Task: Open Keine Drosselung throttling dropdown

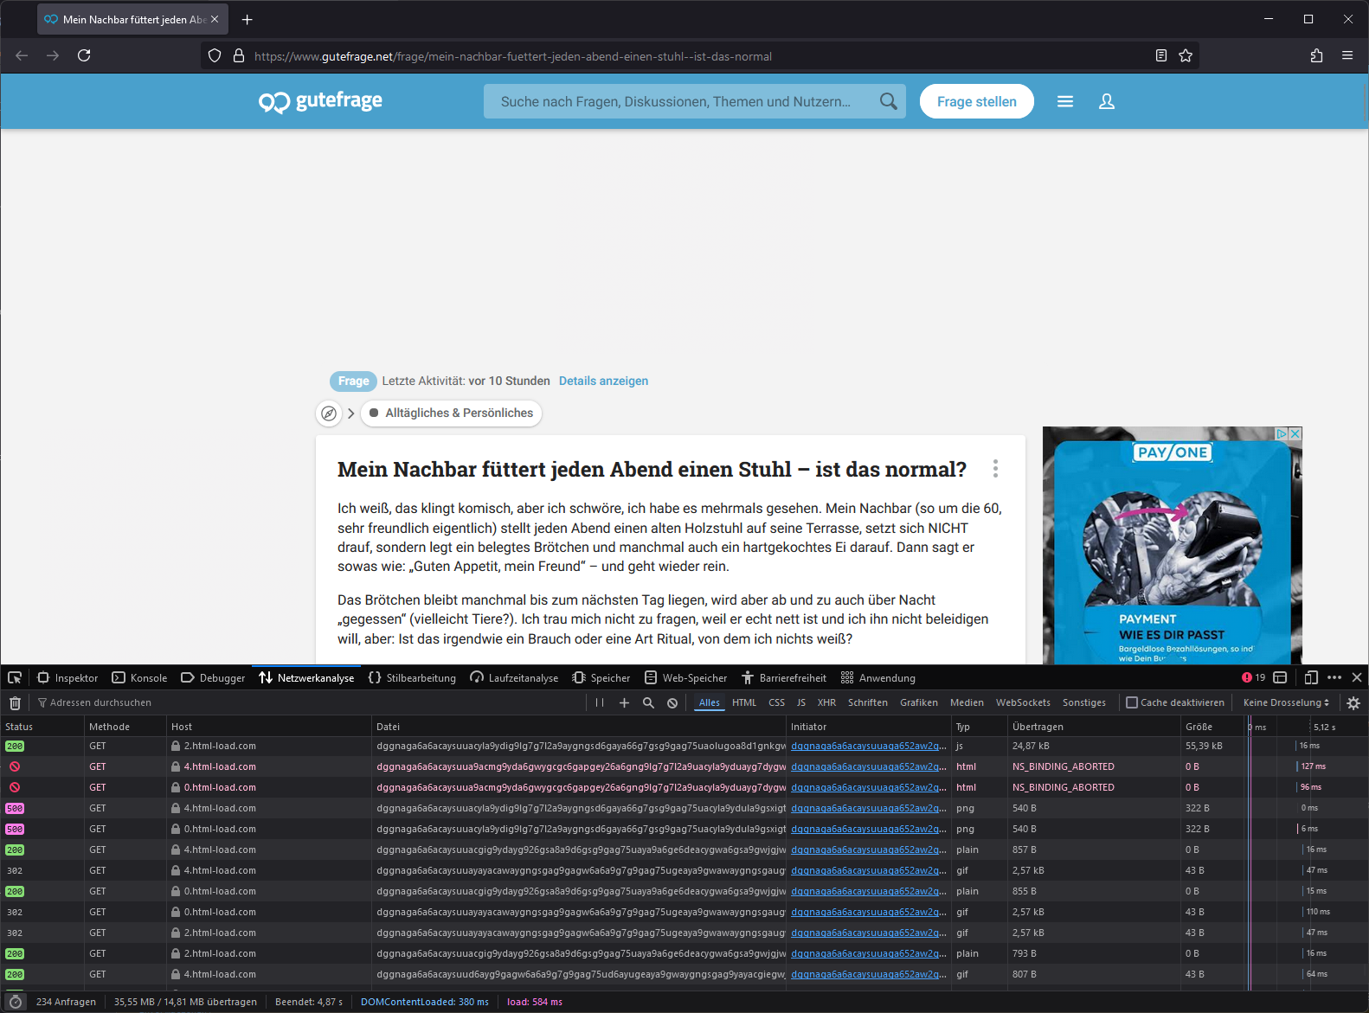Action: coord(1286,702)
